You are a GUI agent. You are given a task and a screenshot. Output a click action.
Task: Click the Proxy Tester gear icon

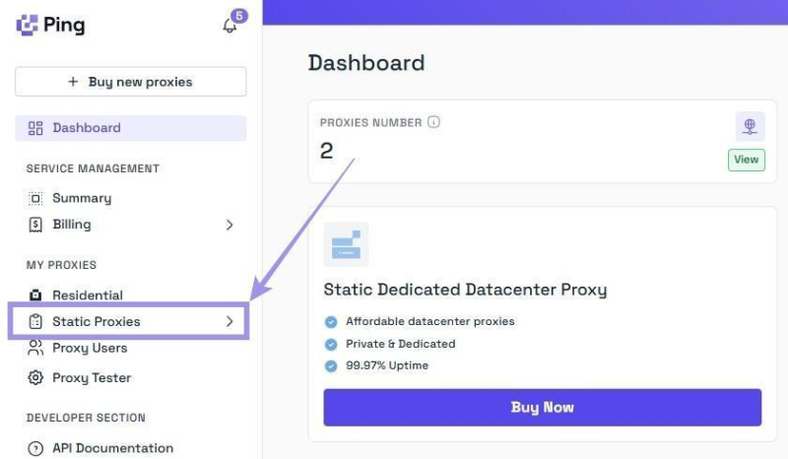(x=35, y=378)
